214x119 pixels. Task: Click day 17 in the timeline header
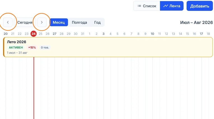pos(201,34)
